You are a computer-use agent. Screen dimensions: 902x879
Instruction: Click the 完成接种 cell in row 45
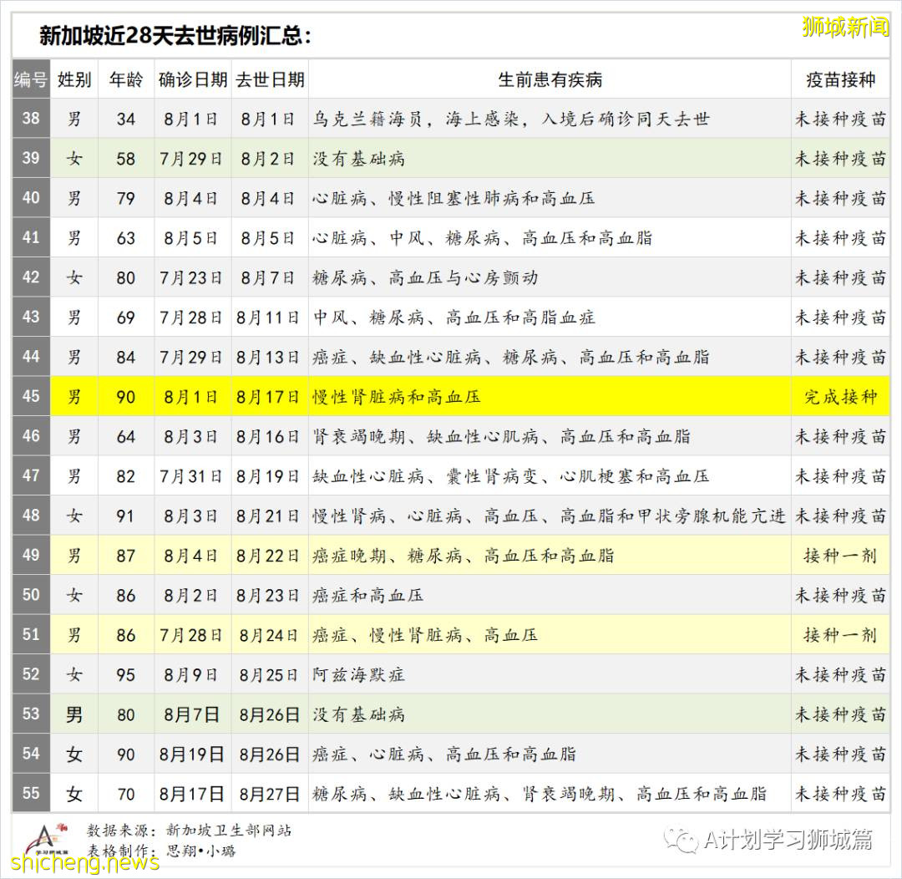click(839, 397)
